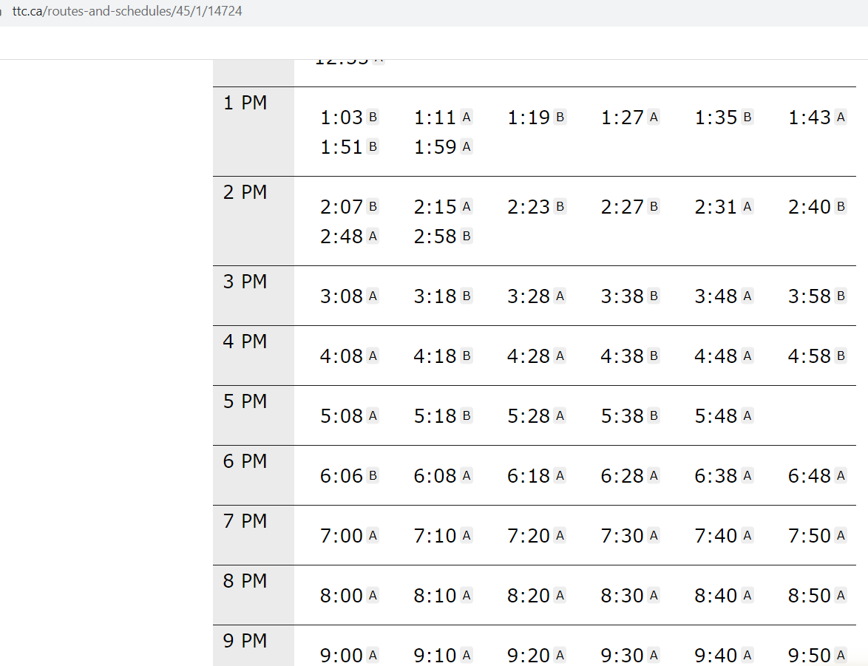
Task: Select the 3:08 departure time
Action: click(x=342, y=296)
